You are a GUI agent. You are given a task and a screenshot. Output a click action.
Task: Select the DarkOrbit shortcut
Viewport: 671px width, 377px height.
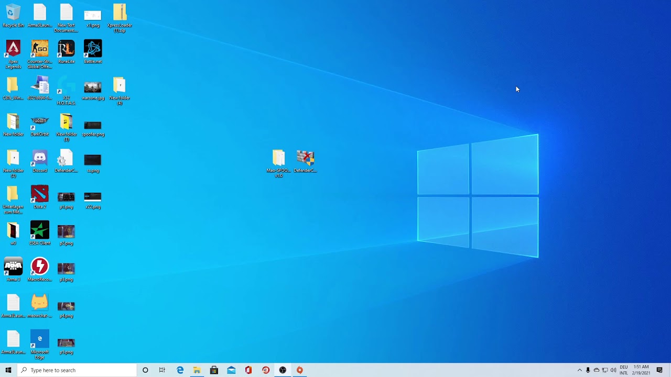(40, 125)
